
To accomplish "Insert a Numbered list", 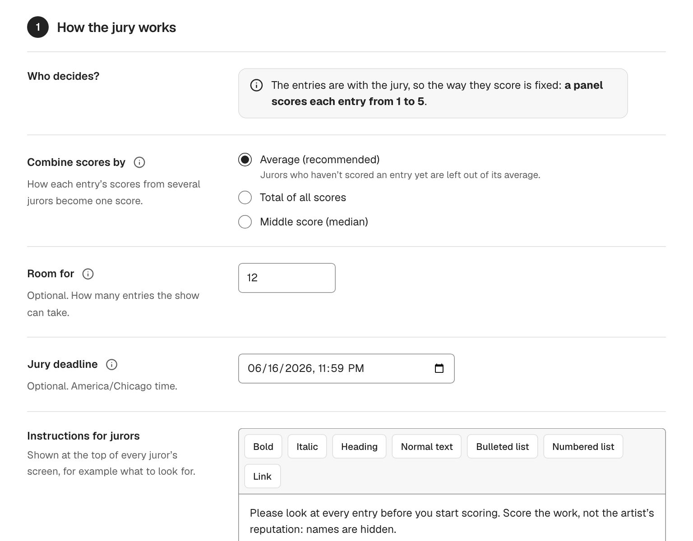I will pyautogui.click(x=583, y=446).
